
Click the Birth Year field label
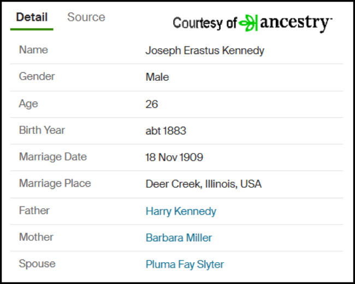42,130
